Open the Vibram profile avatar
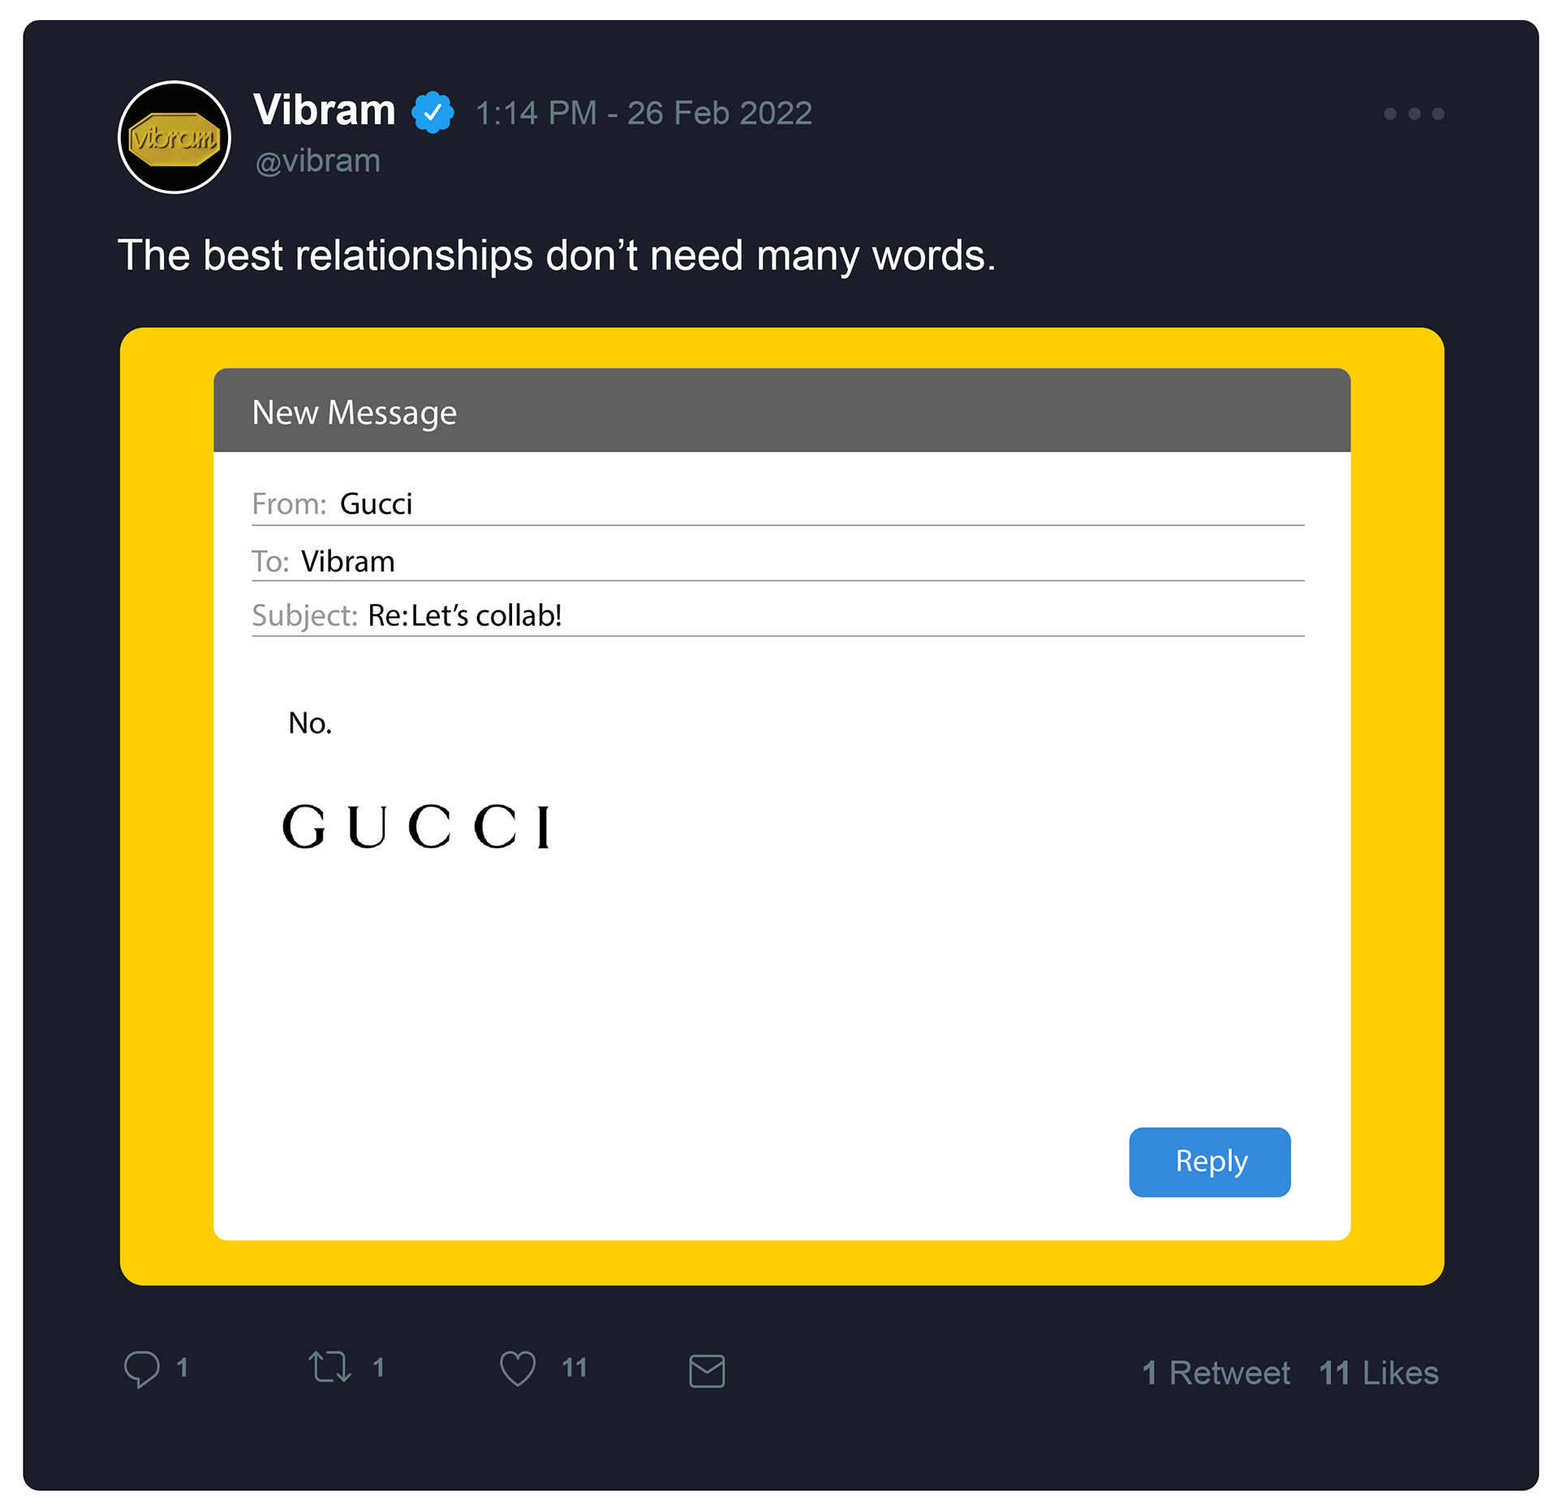This screenshot has height=1512, width=1558. (x=174, y=137)
